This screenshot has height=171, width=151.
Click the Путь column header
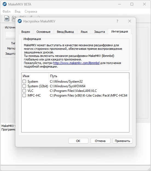(89, 76)
